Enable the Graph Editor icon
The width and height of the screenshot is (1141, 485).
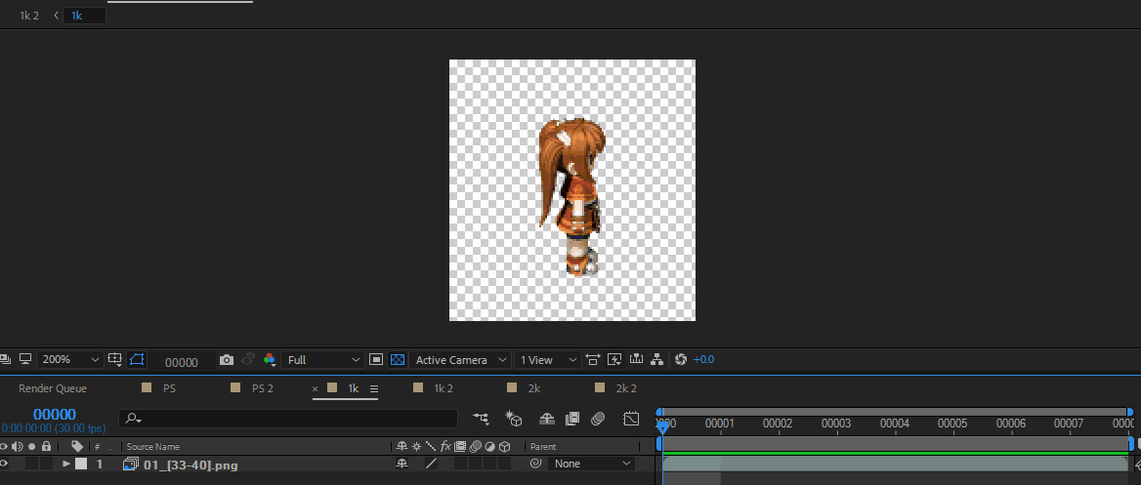tap(631, 419)
